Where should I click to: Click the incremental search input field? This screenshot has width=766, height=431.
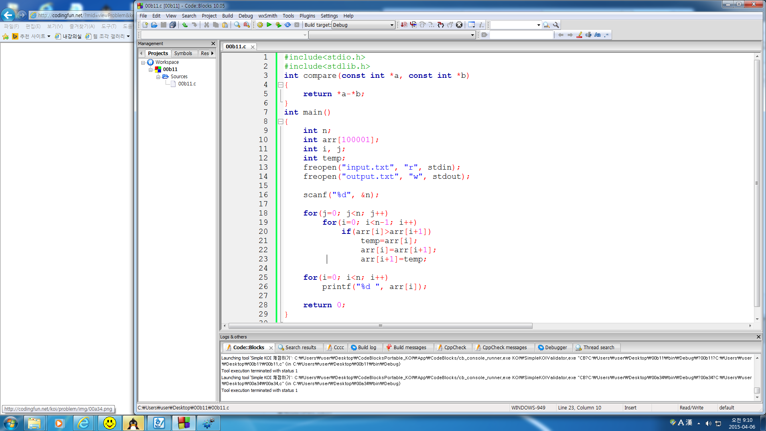click(521, 35)
